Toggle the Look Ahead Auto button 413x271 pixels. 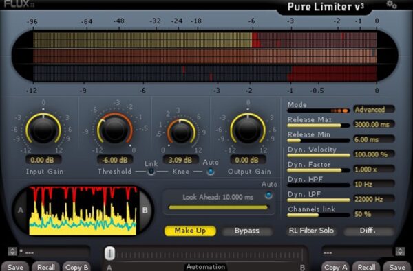tap(268, 195)
